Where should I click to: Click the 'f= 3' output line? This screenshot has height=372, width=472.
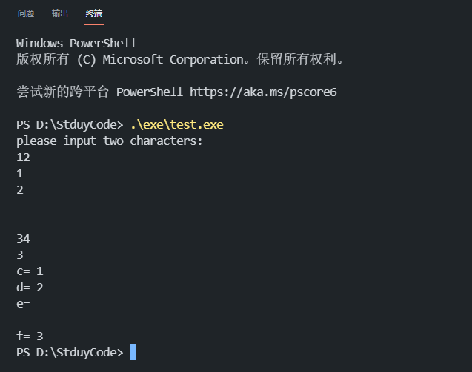(x=30, y=336)
